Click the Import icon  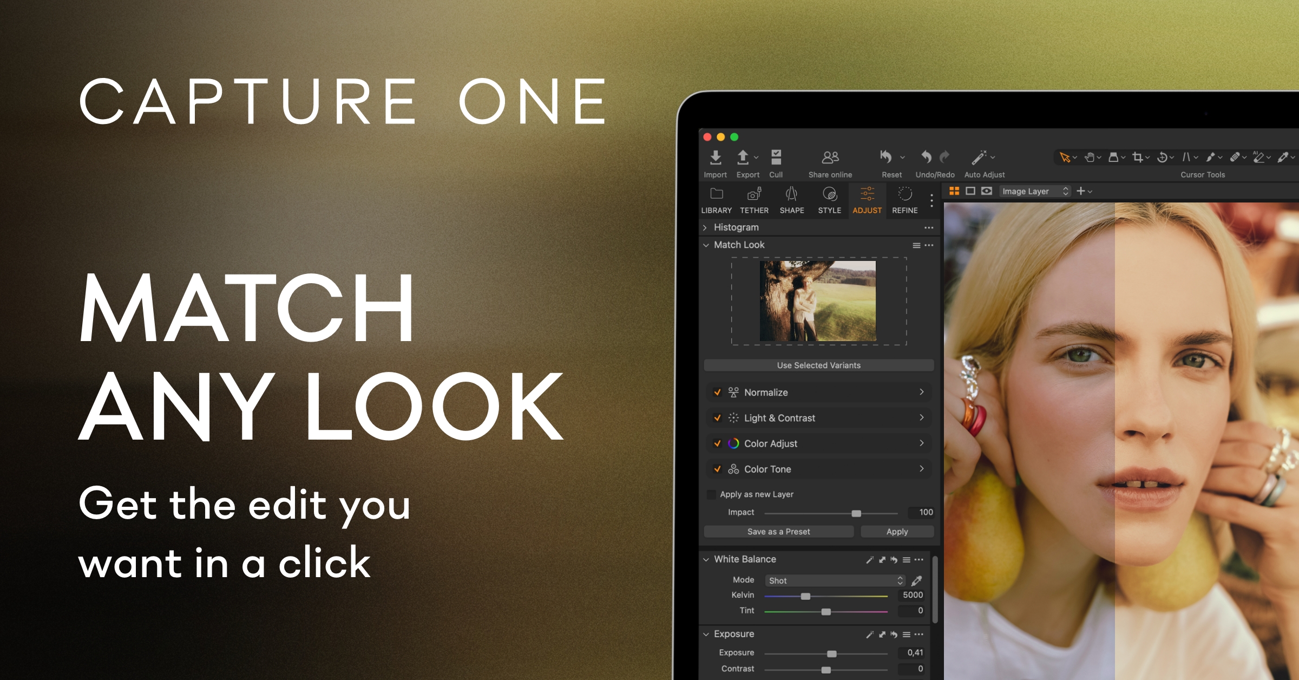pos(715,158)
